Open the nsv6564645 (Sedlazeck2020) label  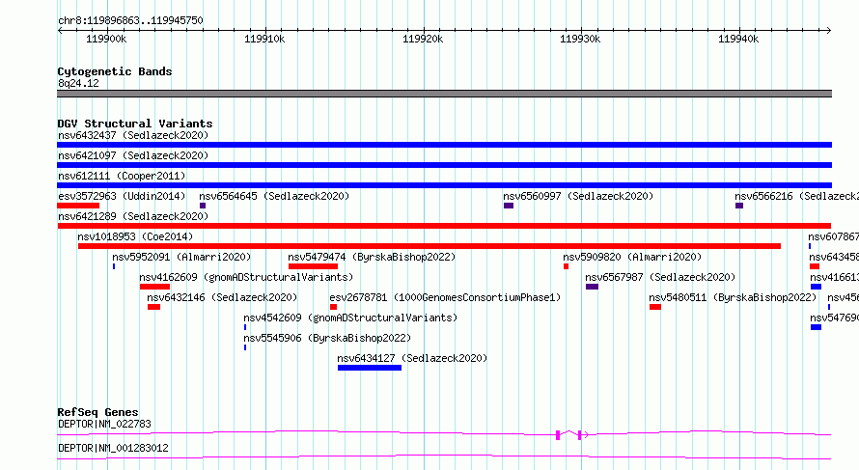[274, 196]
